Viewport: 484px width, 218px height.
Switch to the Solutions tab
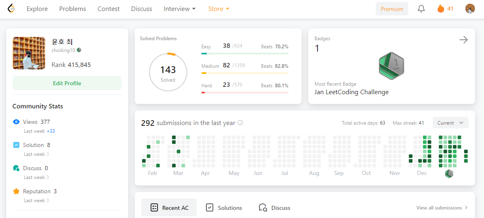(224, 207)
